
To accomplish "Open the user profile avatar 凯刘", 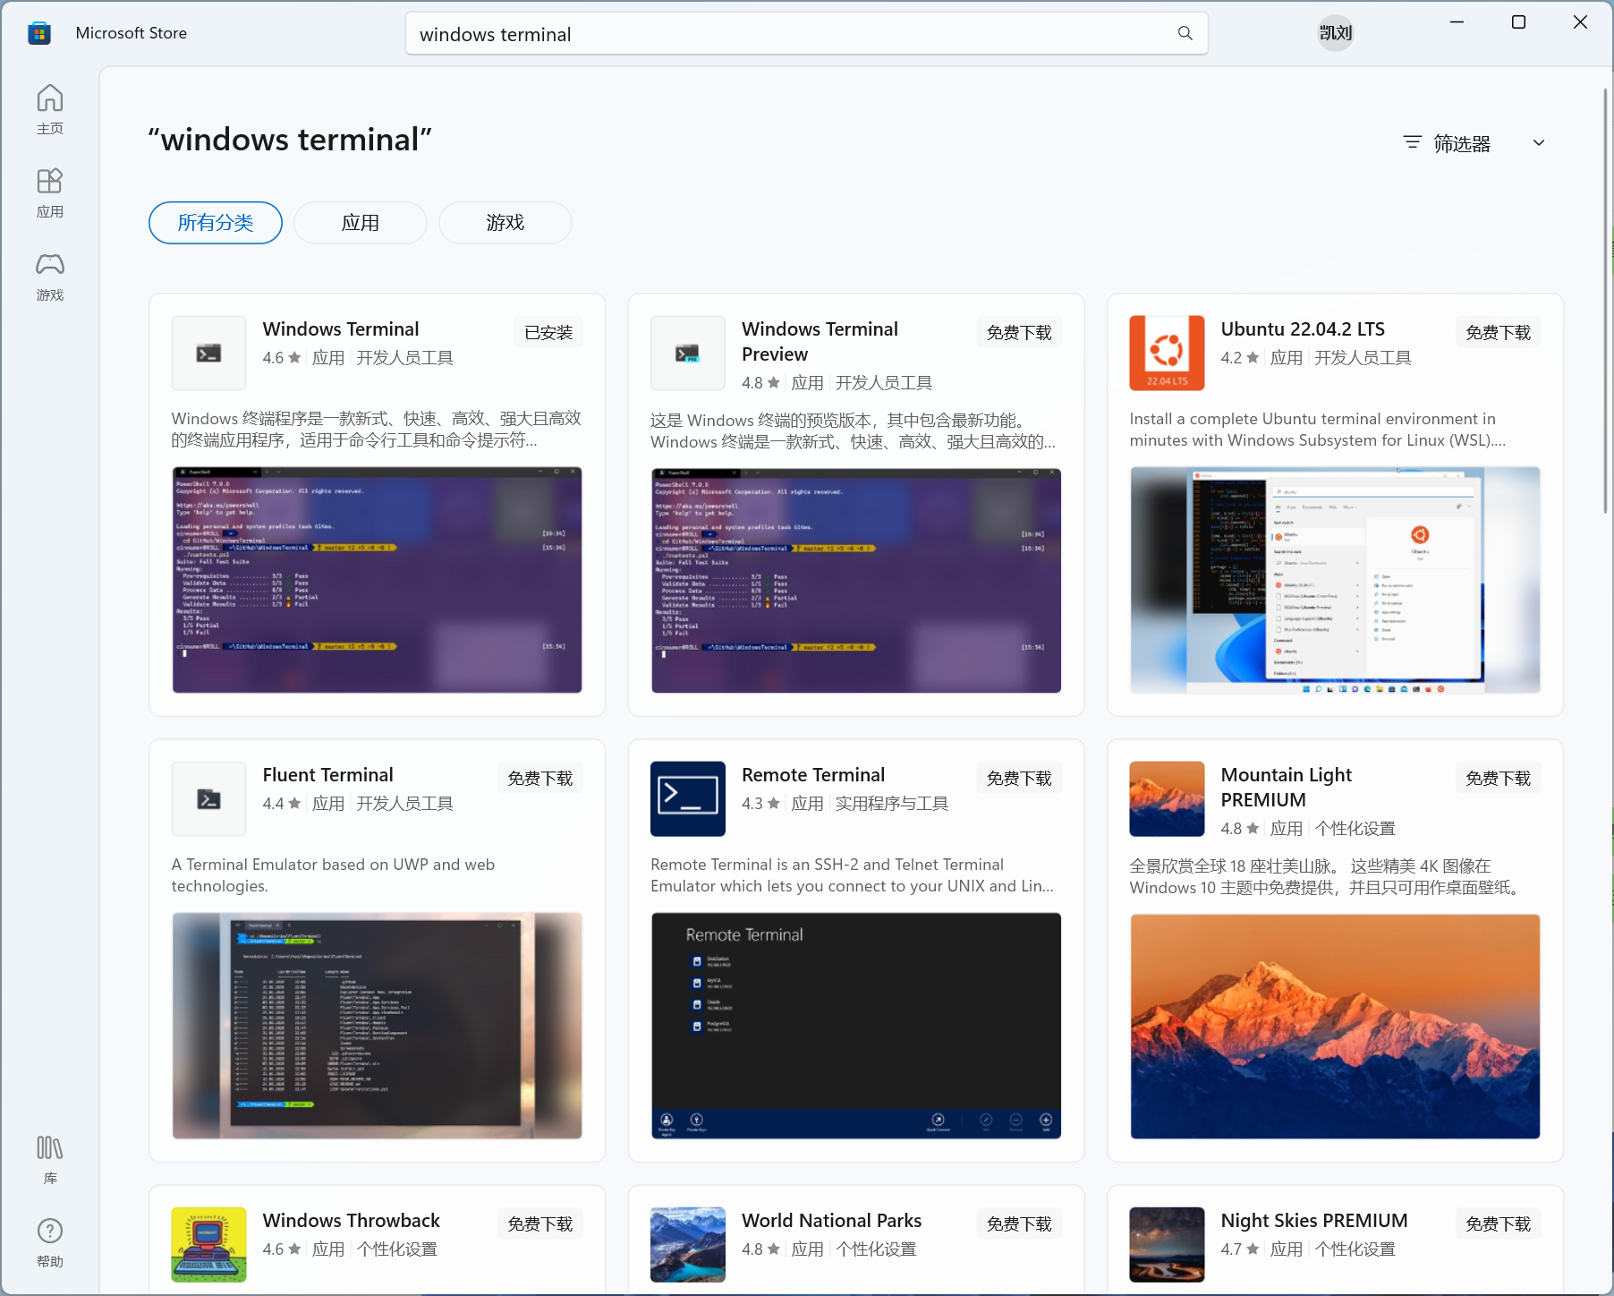I will (1335, 34).
